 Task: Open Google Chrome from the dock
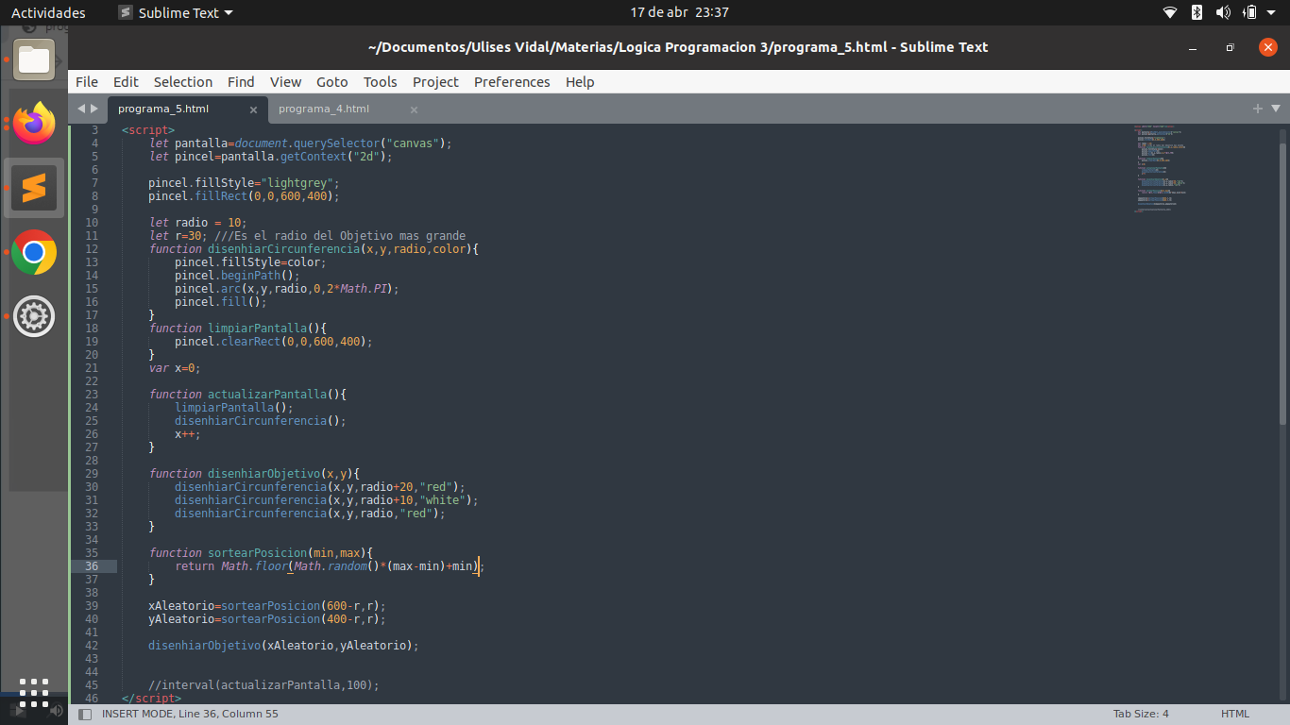click(x=34, y=252)
